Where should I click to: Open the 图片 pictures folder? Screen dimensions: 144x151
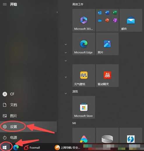(28, 116)
